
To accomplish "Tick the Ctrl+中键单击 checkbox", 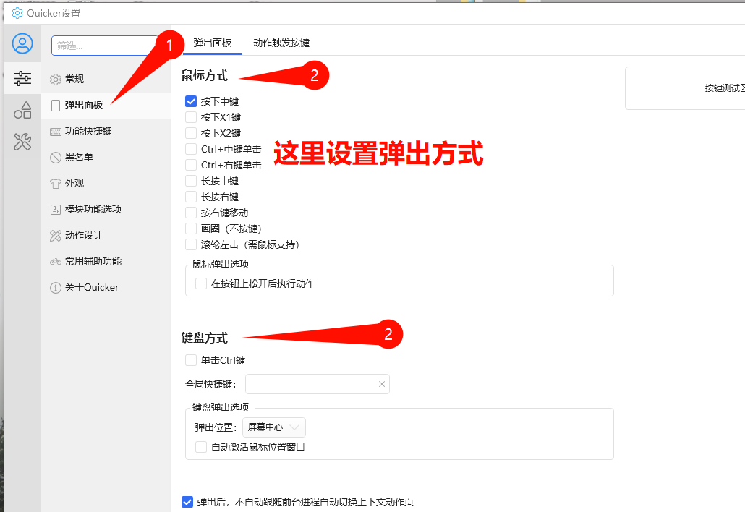I will click(191, 149).
